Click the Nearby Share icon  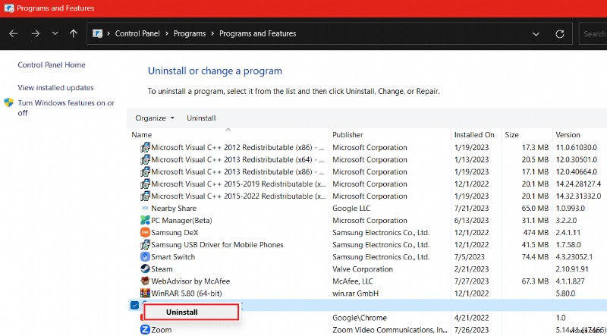click(x=145, y=209)
